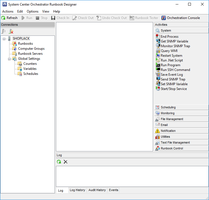Open the View menu
Viewport: 209px width, 200px height.
(46, 11)
